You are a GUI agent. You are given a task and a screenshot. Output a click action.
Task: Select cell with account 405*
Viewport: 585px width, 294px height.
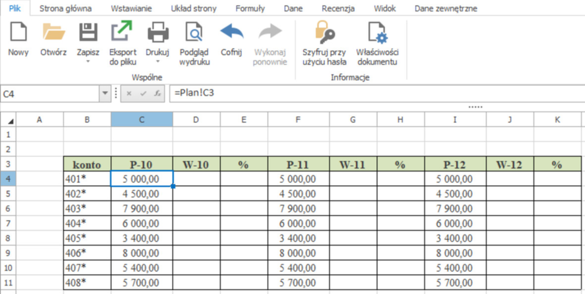(87, 238)
